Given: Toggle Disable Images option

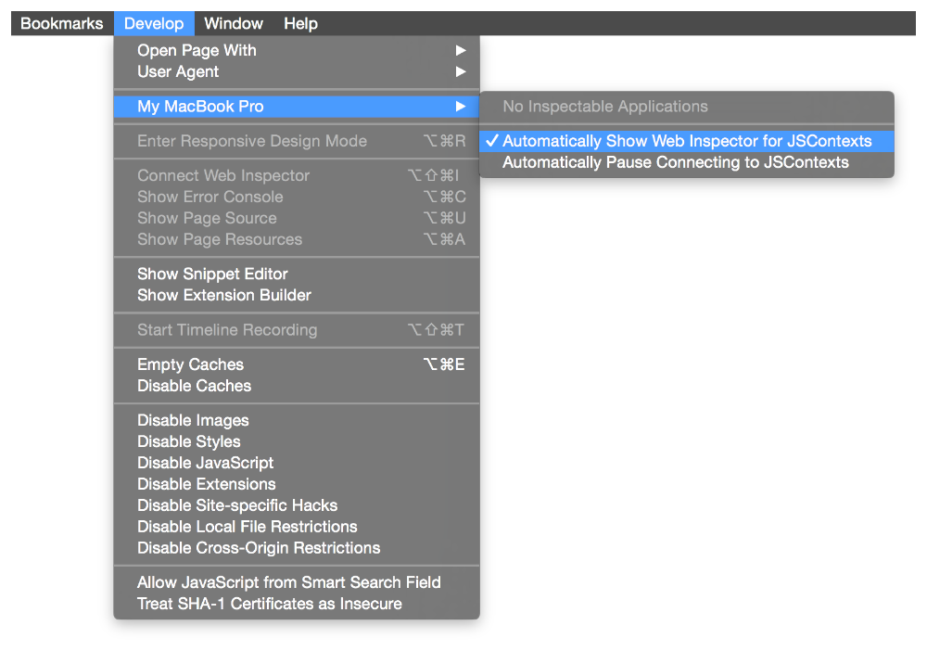Looking at the screenshot, I should (193, 420).
